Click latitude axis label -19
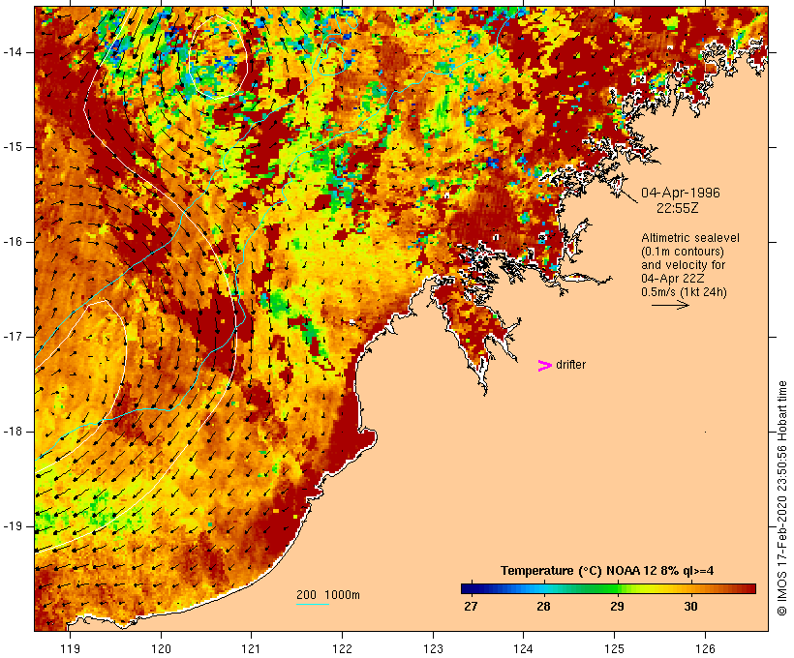This screenshot has height=658, width=794. pyautogui.click(x=13, y=526)
